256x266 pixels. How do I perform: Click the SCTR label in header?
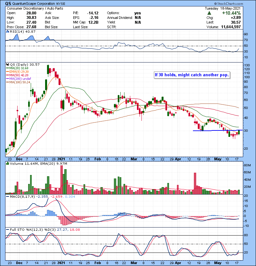click(x=112, y=27)
